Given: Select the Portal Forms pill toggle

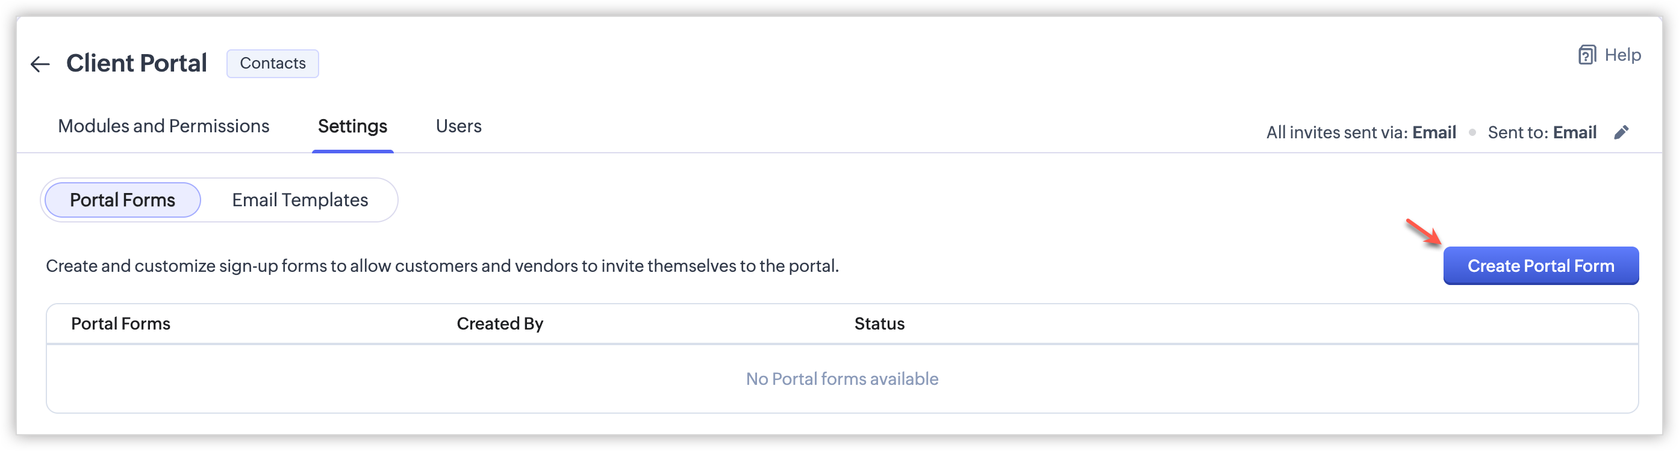Looking at the screenshot, I should (x=122, y=200).
